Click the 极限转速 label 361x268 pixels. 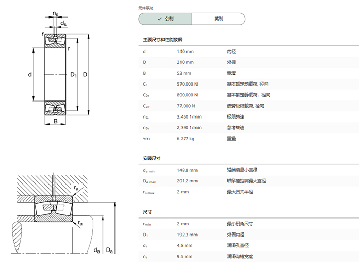tap(236, 117)
